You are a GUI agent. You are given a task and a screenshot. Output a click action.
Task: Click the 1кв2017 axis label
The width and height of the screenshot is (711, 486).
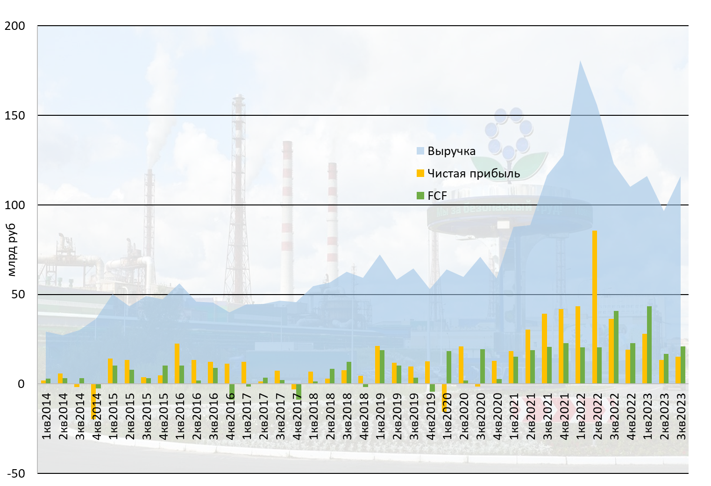pyautogui.click(x=247, y=416)
